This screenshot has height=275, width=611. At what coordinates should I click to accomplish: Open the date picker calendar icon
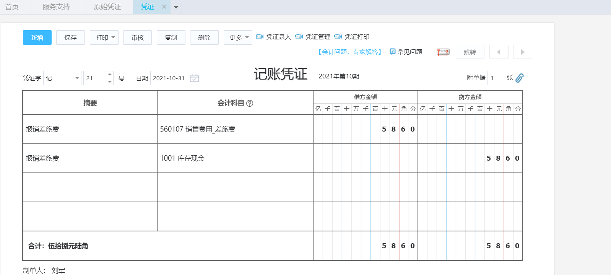[x=194, y=78]
